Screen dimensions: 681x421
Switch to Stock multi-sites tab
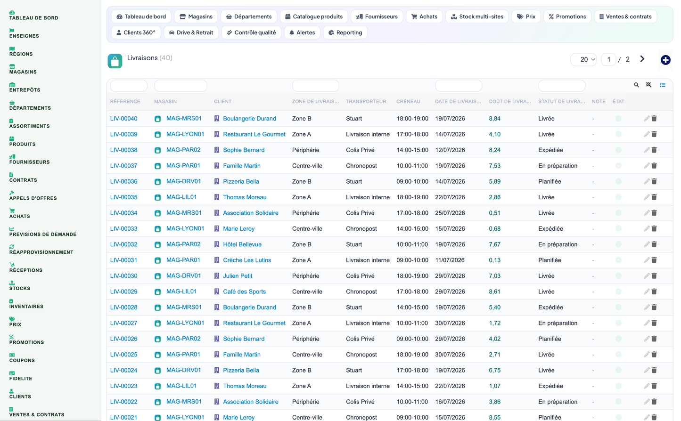tap(477, 16)
